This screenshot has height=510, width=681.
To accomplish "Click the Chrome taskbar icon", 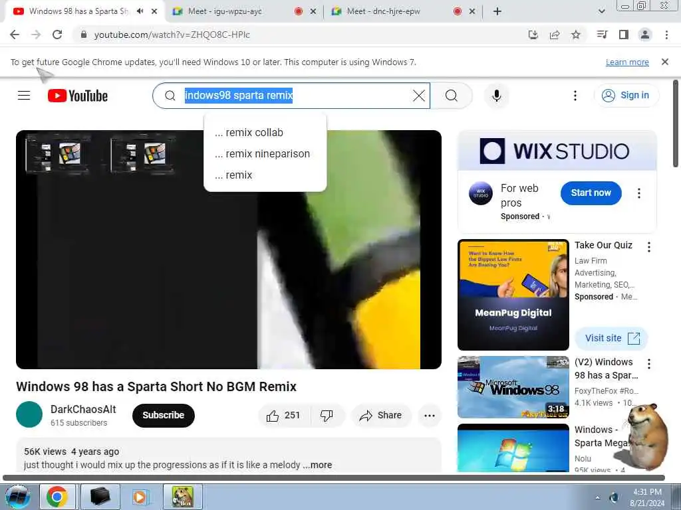I will point(57,497).
